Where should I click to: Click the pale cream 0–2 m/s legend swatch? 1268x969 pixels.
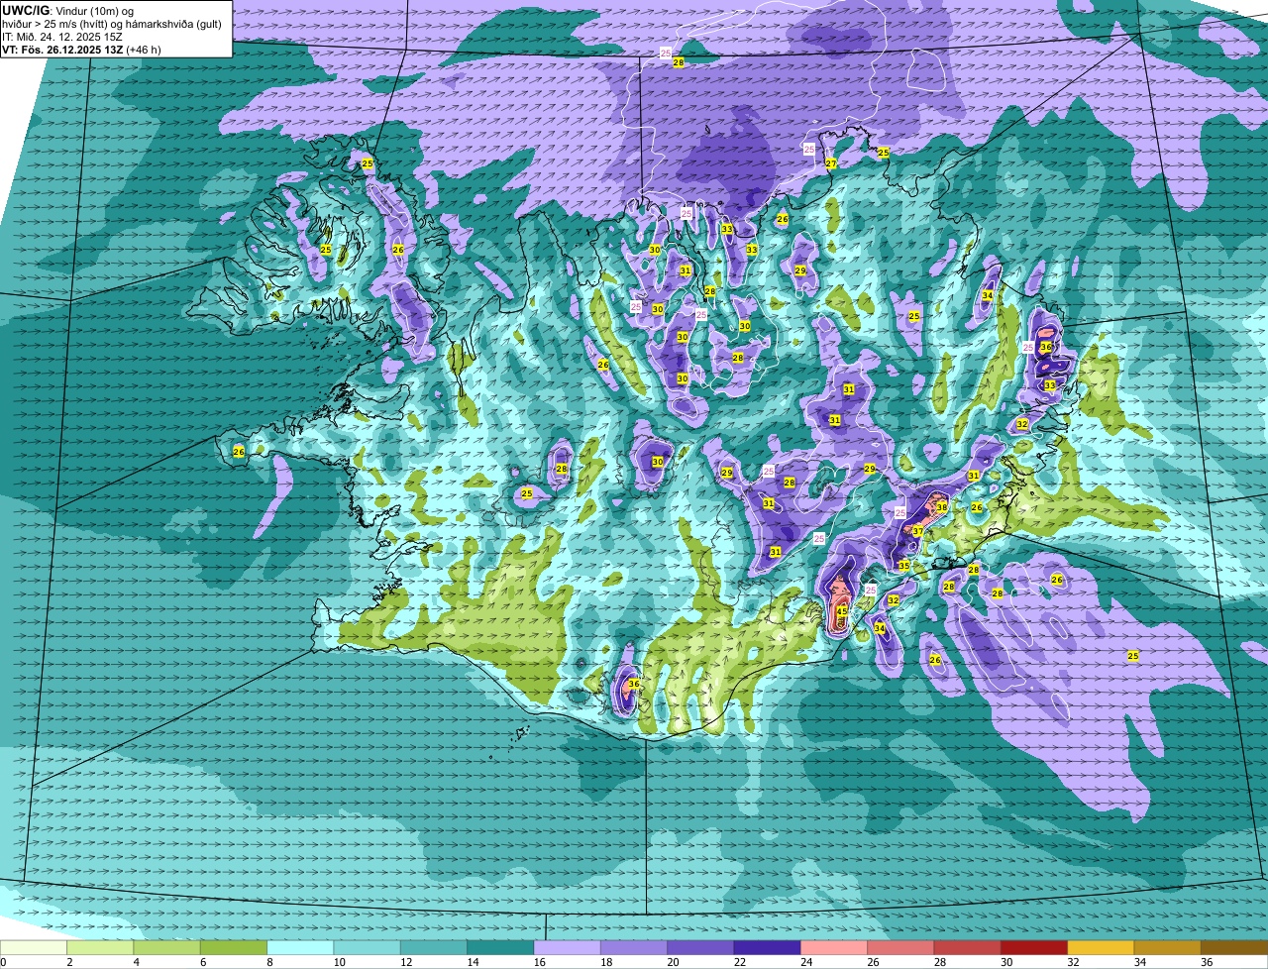(x=34, y=947)
